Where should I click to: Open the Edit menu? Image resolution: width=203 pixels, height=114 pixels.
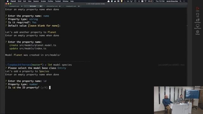point(24,1)
